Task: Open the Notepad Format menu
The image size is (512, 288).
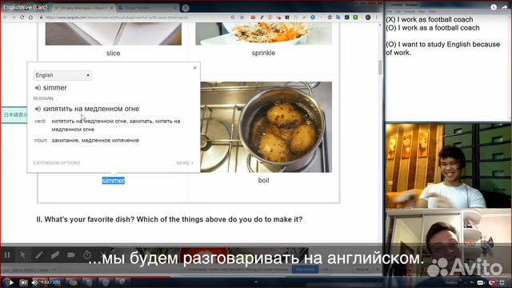Action: [410, 11]
